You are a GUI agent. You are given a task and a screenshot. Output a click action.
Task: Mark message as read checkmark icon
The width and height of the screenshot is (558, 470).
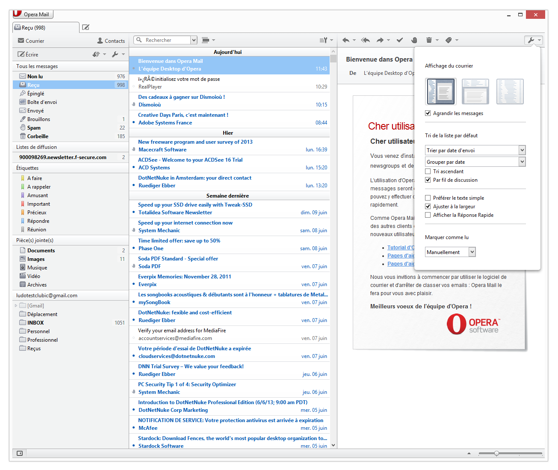400,40
